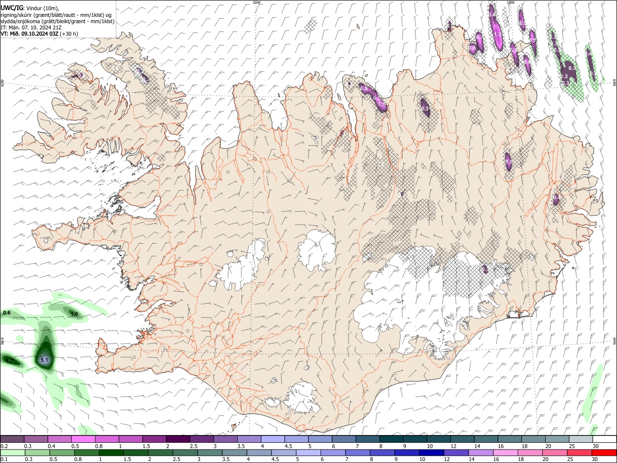Click the "15W" longitude label at the top

(510, 2)
